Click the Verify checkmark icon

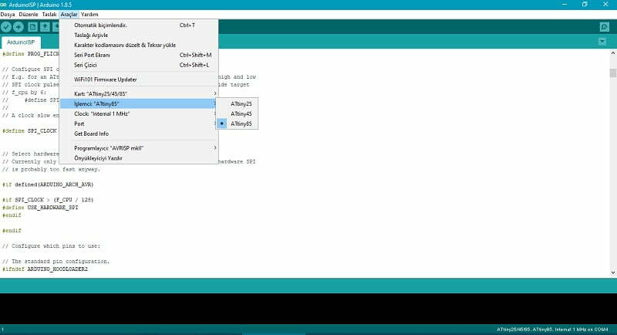pyautogui.click(x=6, y=27)
